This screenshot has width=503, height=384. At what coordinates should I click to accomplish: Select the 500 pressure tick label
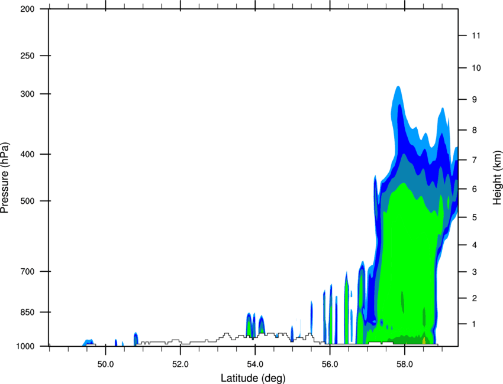point(27,201)
